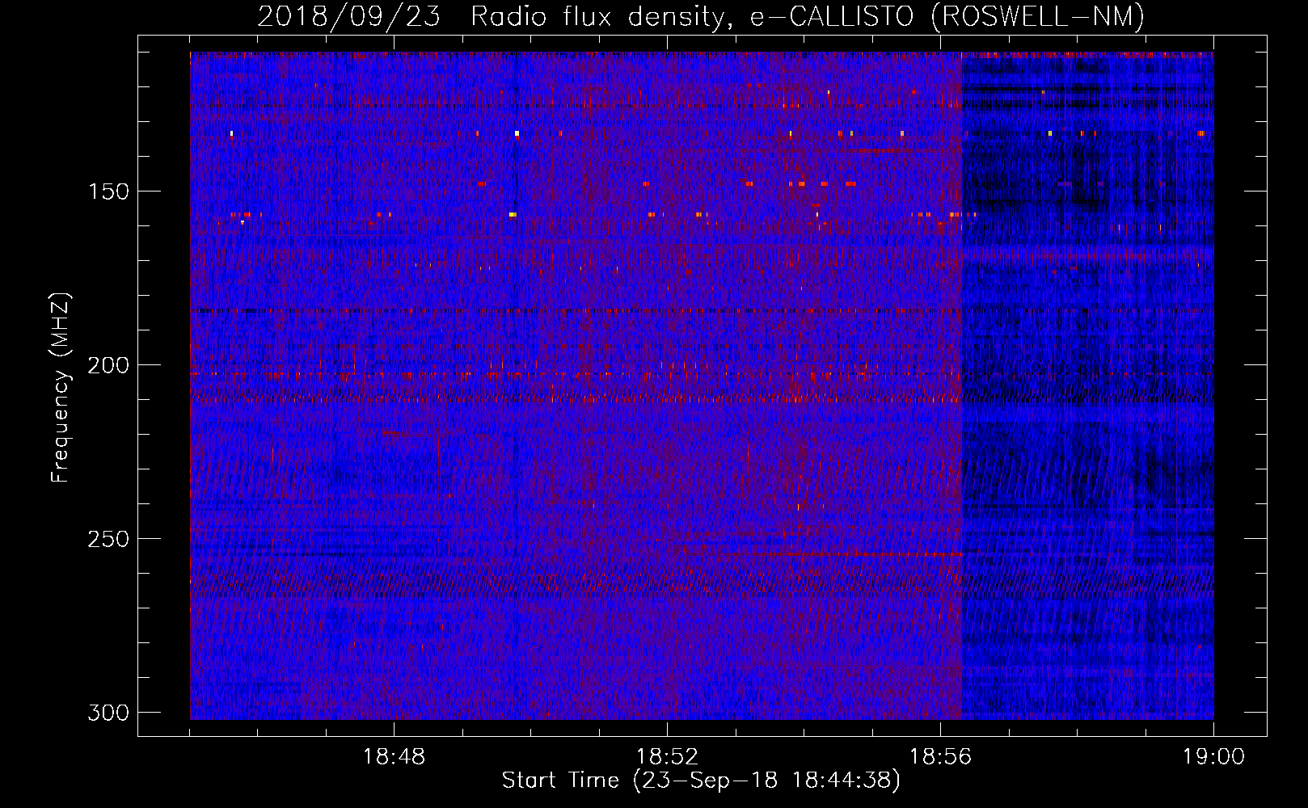
Task: Click the date '2018/09/23' in the title
Action: point(348,16)
